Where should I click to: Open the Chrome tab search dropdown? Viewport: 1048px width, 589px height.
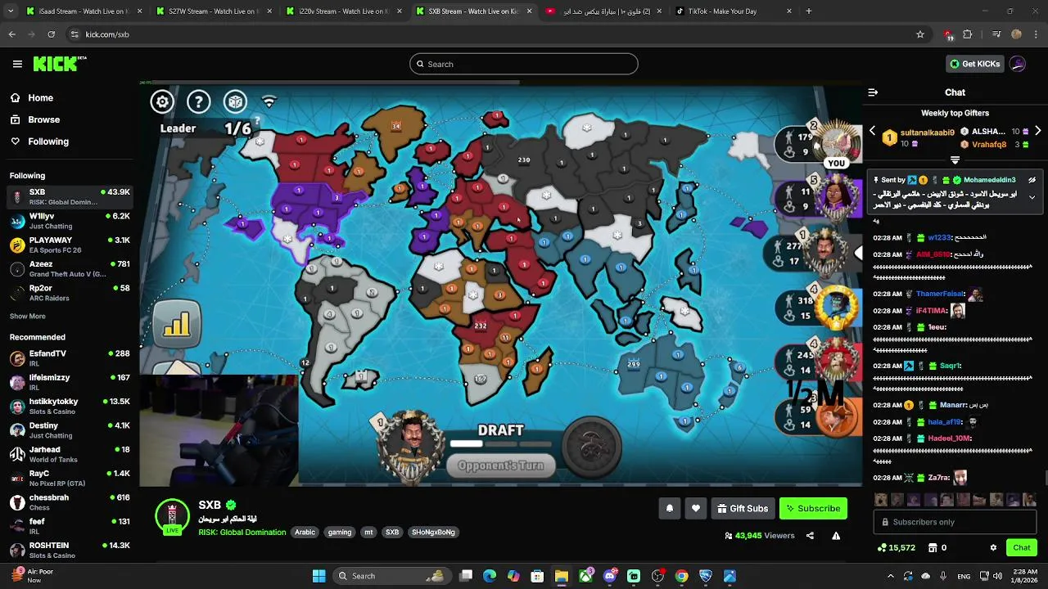pos(11,11)
